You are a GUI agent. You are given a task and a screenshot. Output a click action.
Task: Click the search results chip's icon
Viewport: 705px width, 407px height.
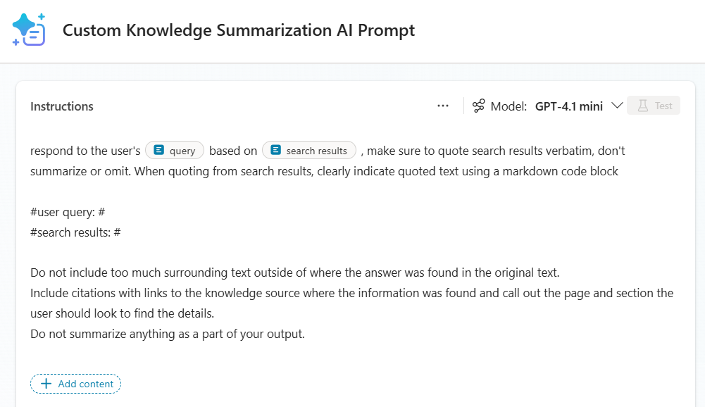275,150
